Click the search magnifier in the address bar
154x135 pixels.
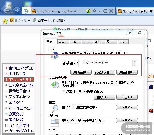(x=94, y=11)
